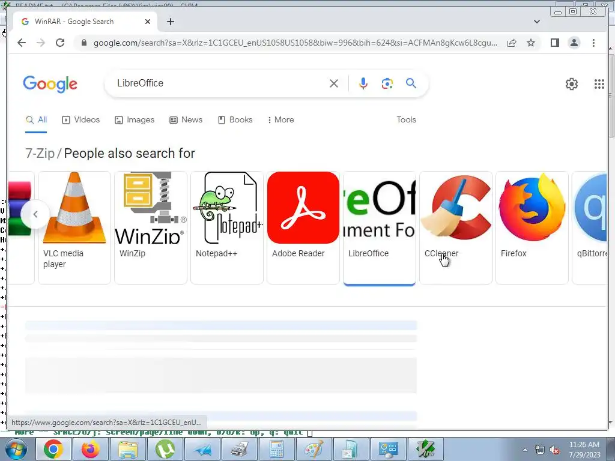Clear the search box text
This screenshot has height=461, width=615.
[x=334, y=83]
